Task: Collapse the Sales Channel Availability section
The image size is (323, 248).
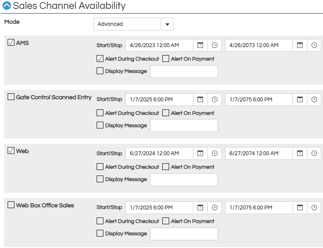Action: (7, 6)
